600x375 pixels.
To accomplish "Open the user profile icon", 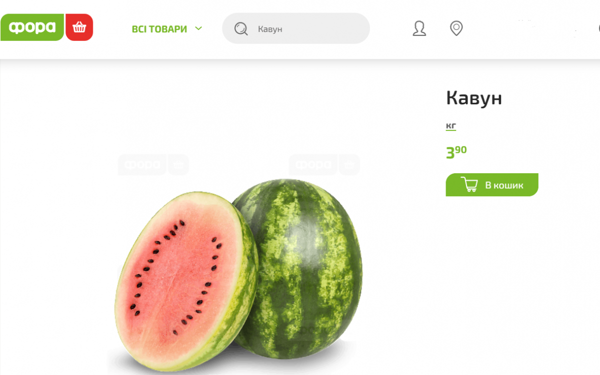I will point(419,28).
